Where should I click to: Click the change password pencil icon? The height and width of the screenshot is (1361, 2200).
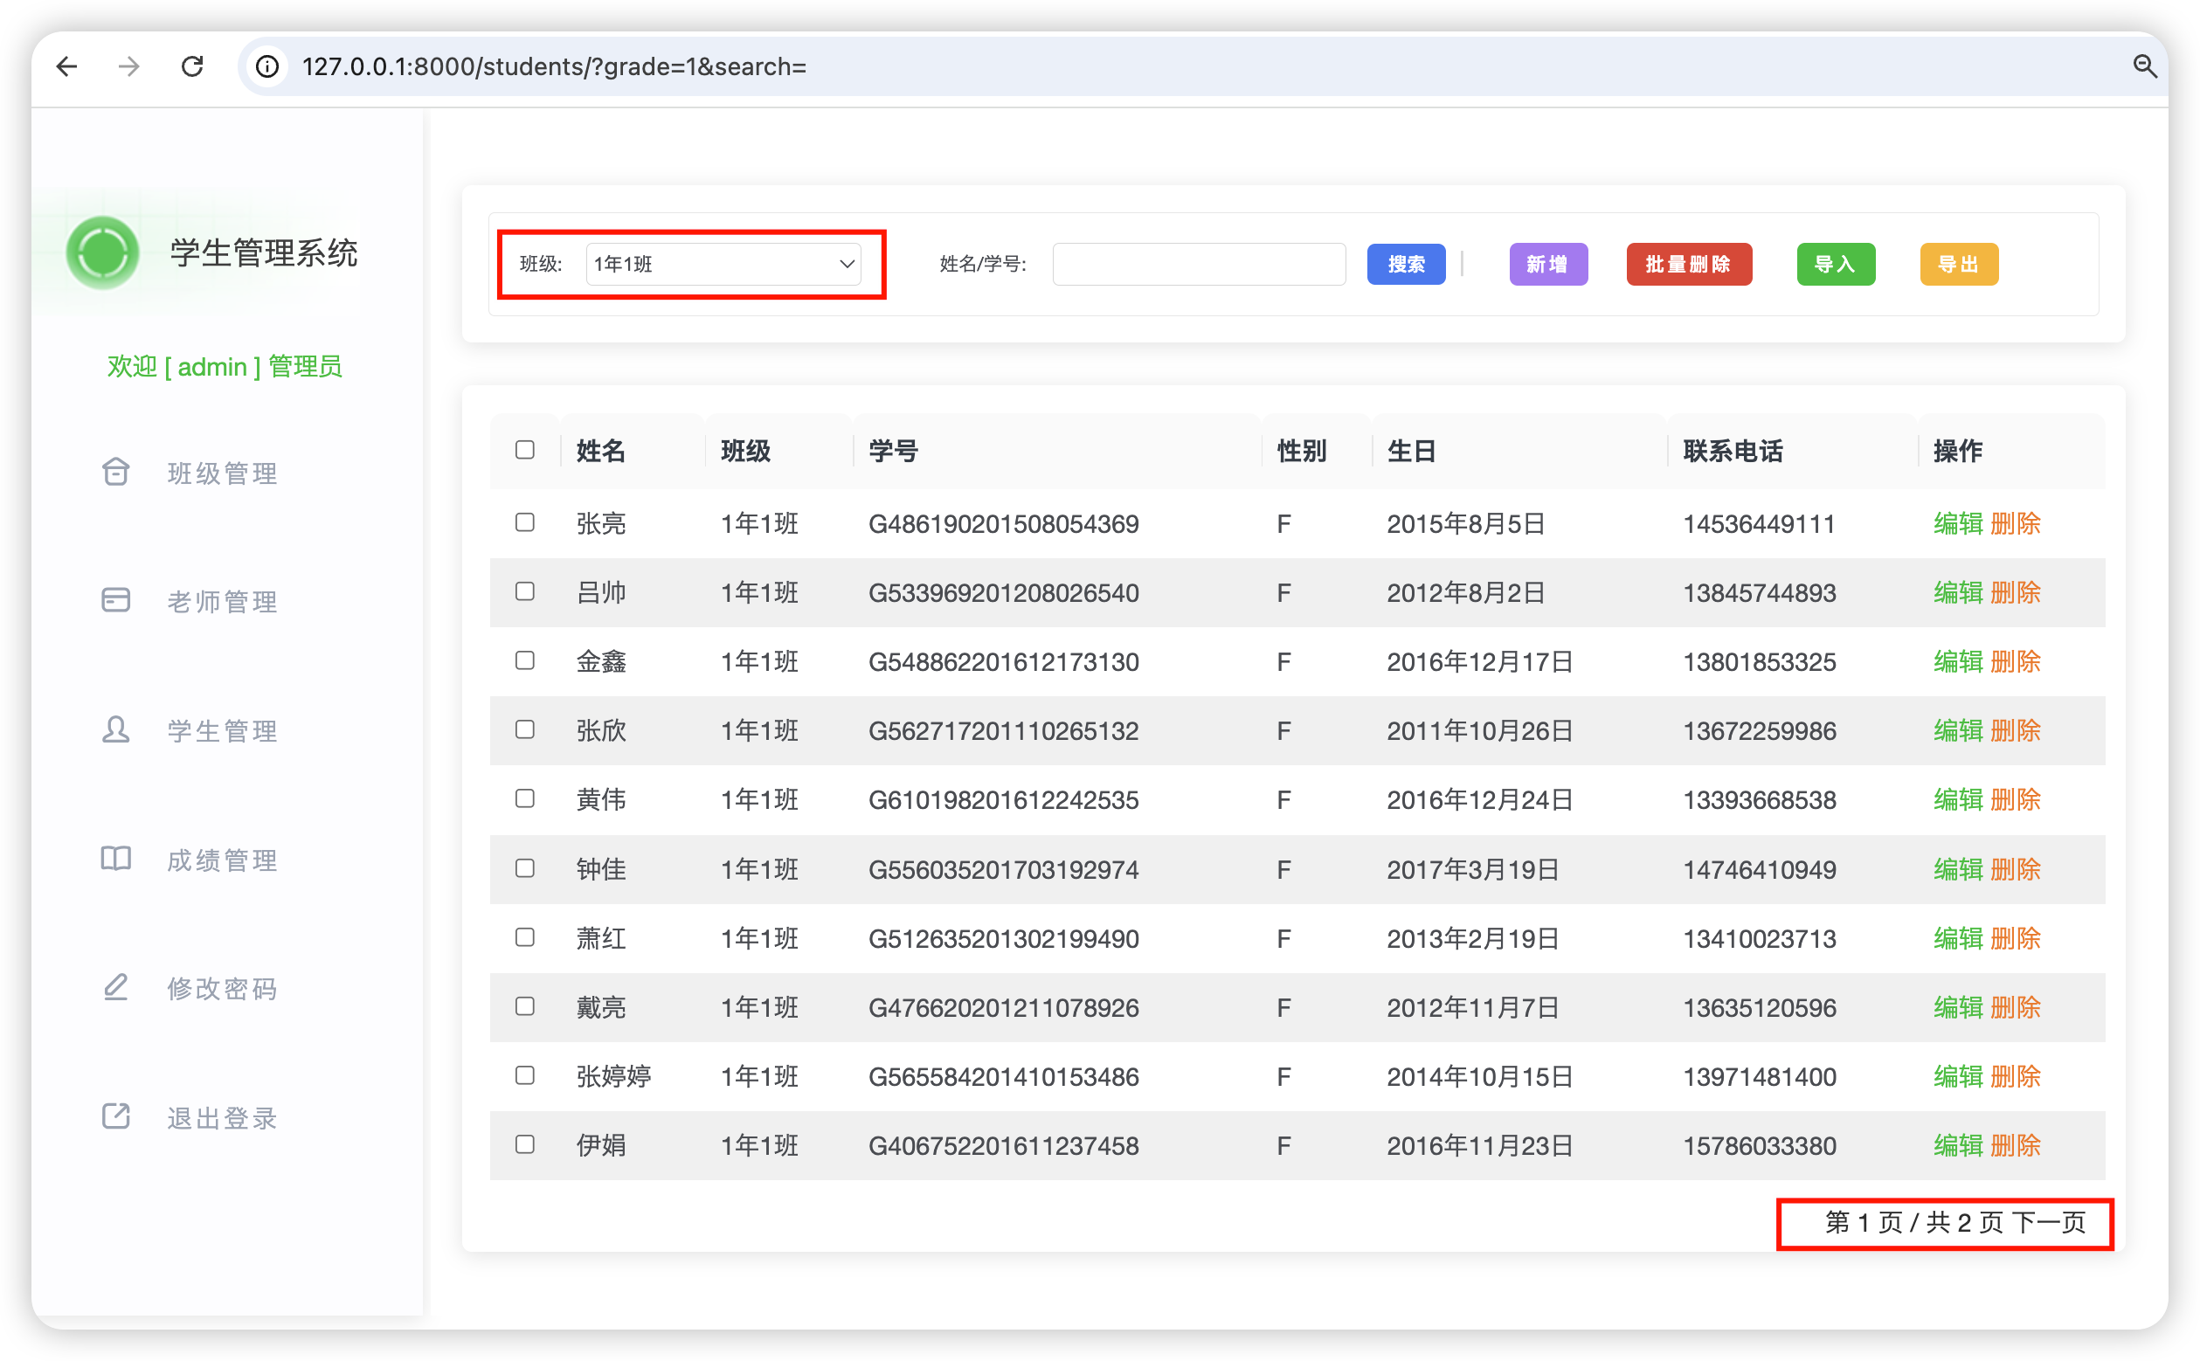(116, 987)
